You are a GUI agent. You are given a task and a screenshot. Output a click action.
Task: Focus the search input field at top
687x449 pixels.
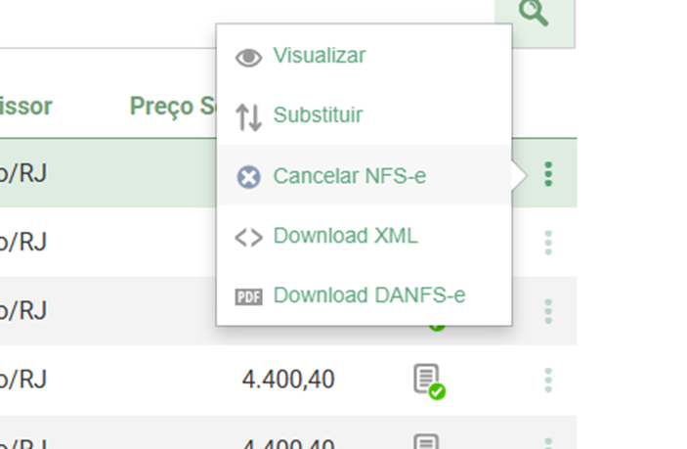click(107, 20)
